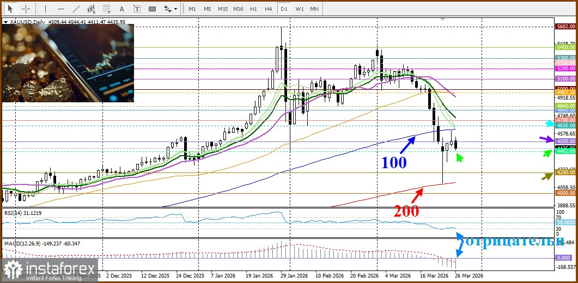Select the 4200.00 price level label

click(x=565, y=172)
